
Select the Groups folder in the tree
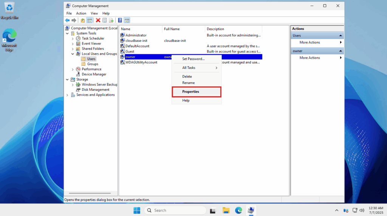coord(93,64)
